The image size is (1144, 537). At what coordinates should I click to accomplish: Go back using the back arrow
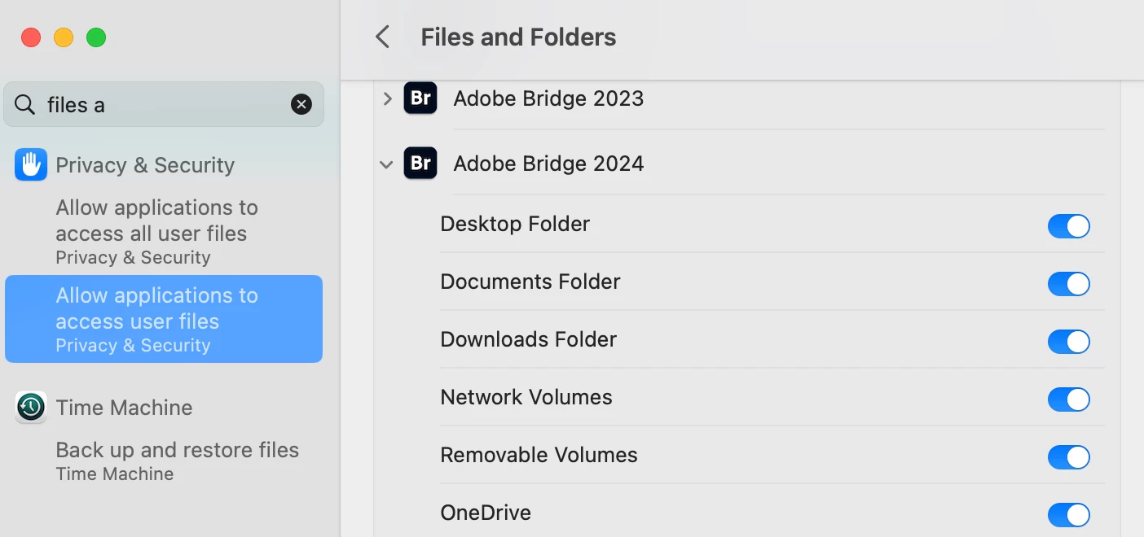tap(382, 37)
